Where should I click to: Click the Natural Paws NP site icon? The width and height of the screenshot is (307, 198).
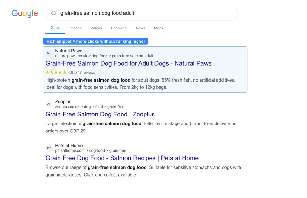[49, 53]
